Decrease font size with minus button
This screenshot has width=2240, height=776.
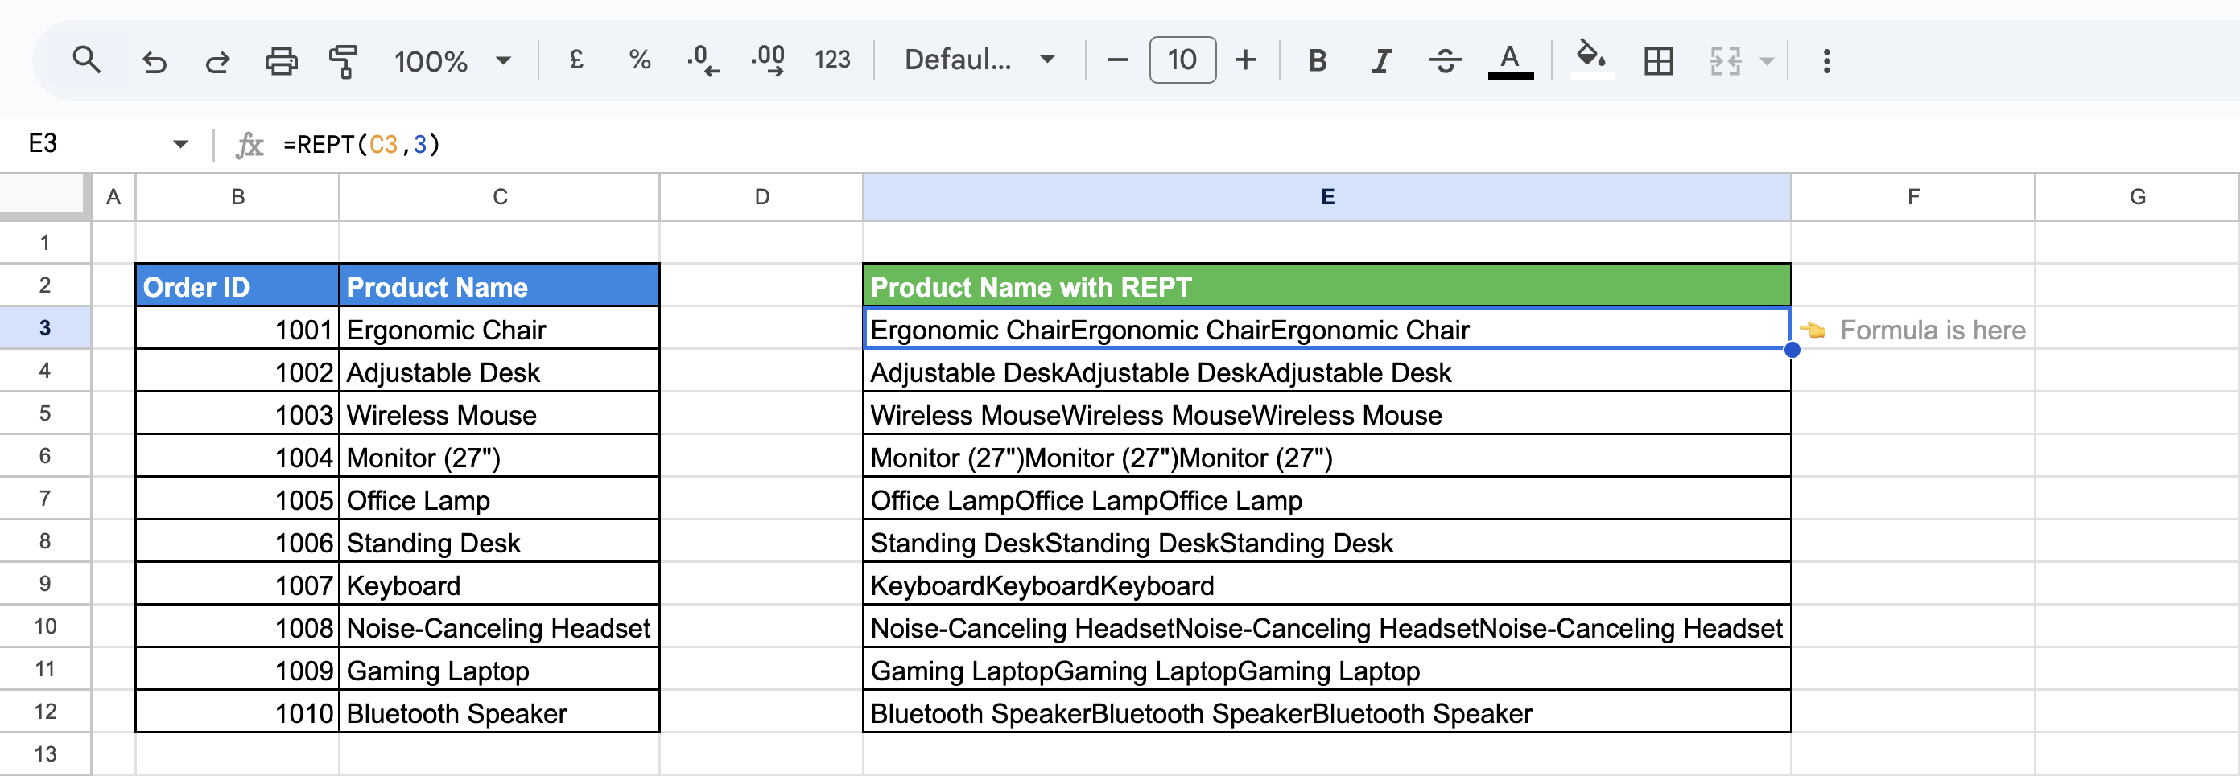tap(1117, 60)
